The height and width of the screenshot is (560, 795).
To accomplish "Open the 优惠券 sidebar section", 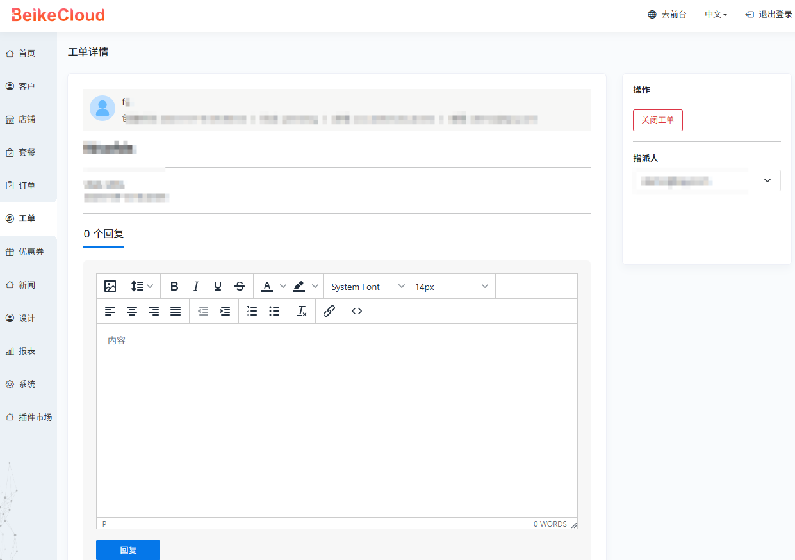I will coord(28,252).
